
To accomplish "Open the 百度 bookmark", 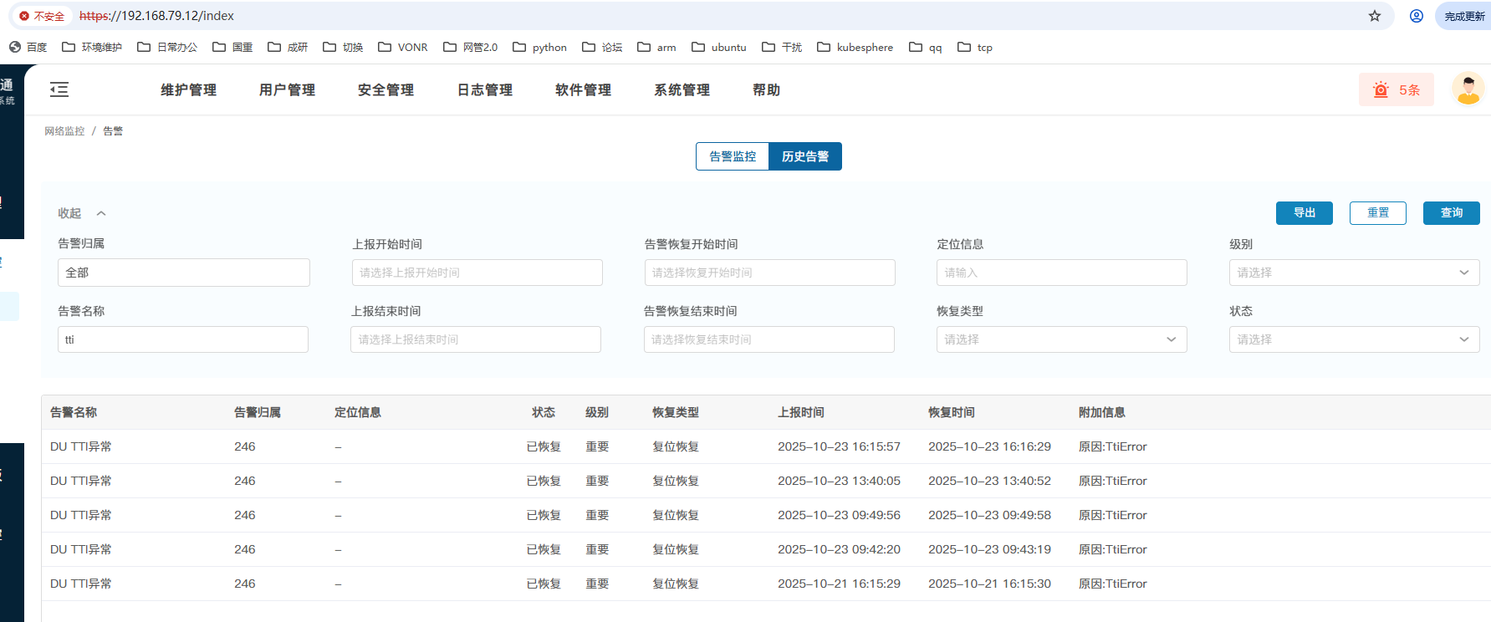I will point(28,48).
